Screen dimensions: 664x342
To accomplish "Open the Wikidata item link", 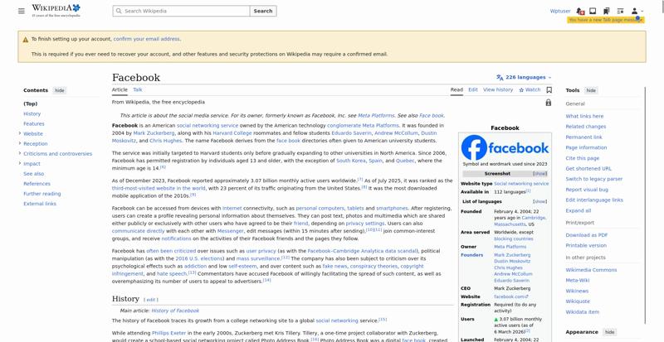I will point(583,312).
